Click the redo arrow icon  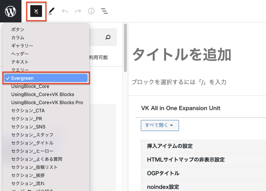78,11
